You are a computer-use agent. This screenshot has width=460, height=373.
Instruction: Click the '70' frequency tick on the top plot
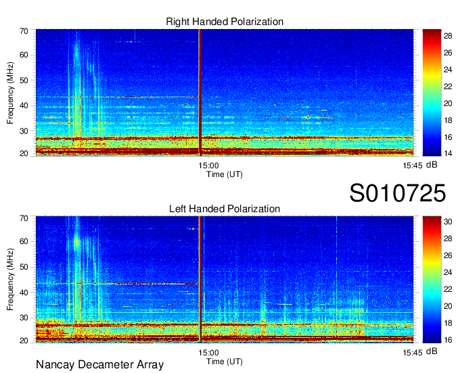pyautogui.click(x=24, y=31)
